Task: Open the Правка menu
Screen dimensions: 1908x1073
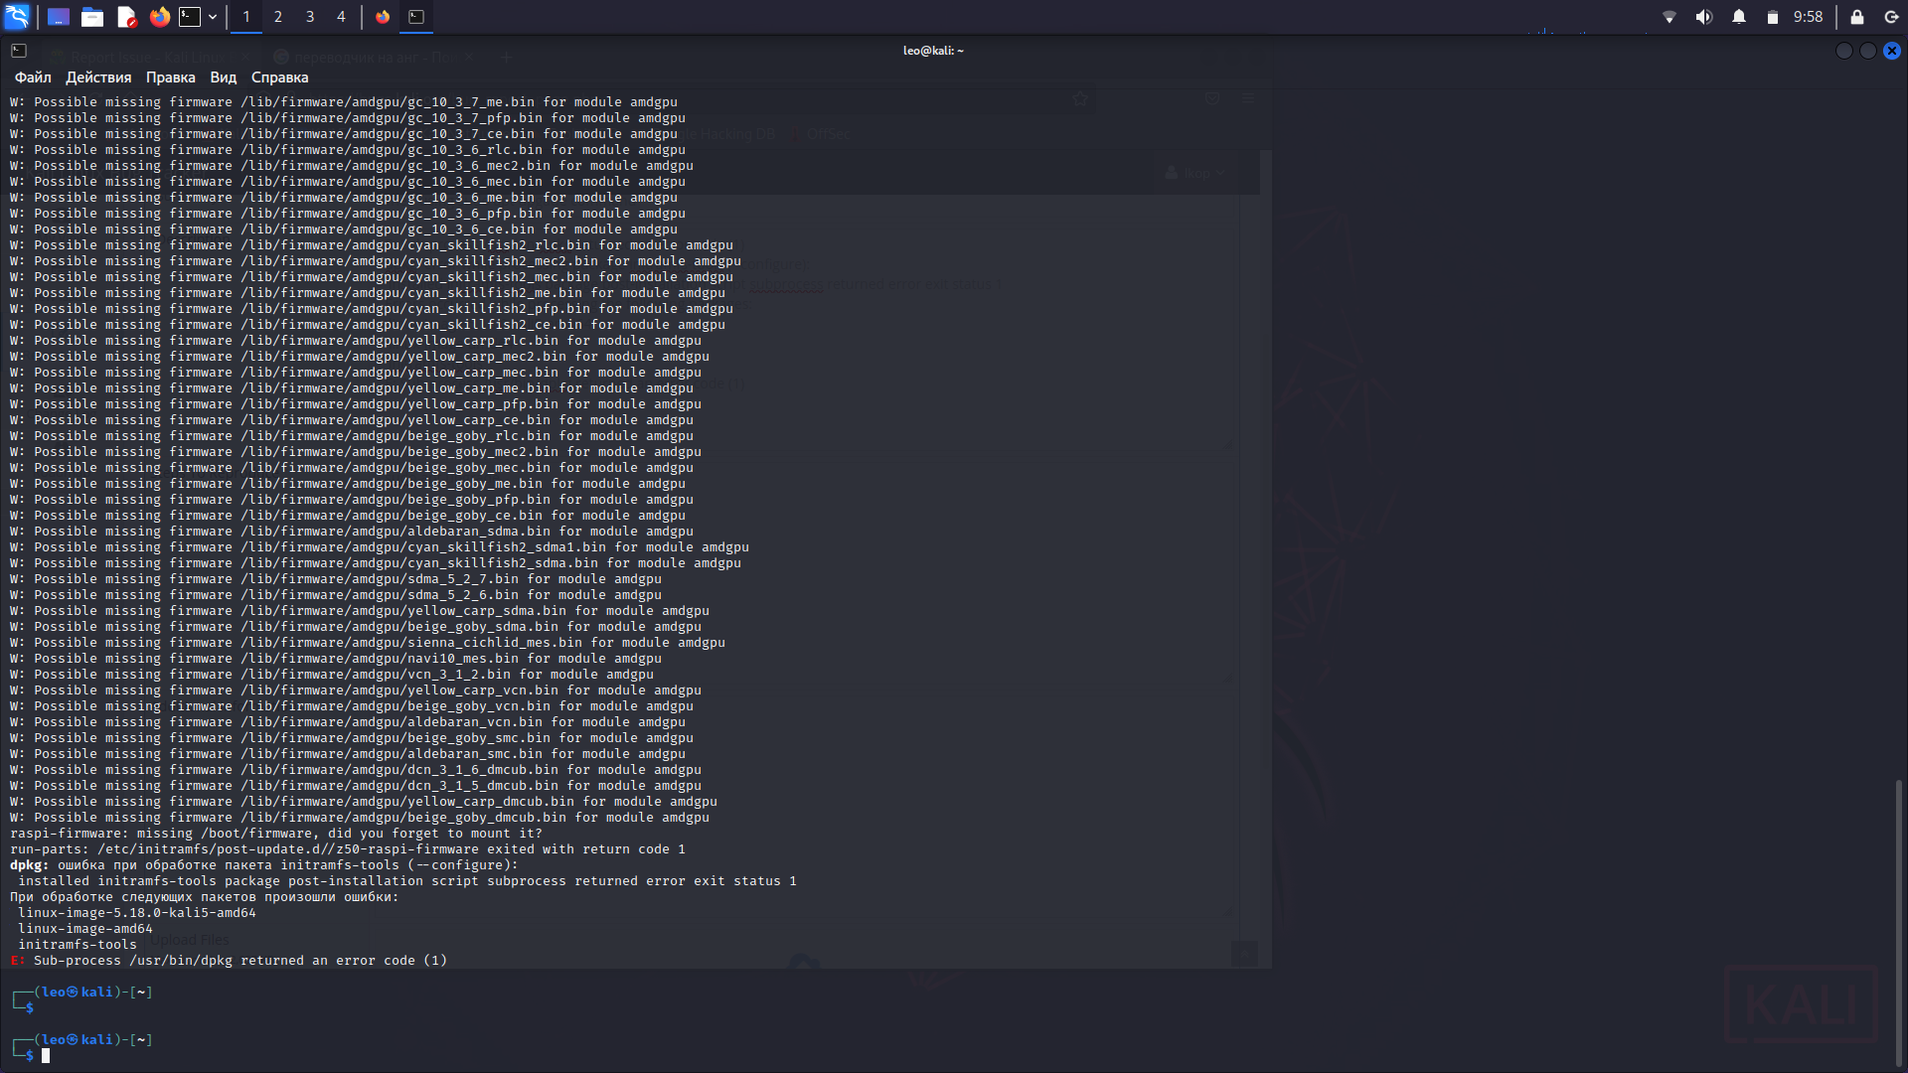Action: coord(170,77)
